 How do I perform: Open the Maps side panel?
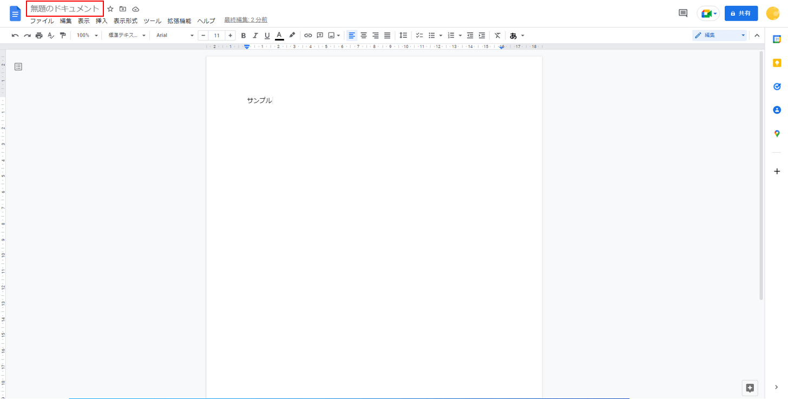click(777, 133)
